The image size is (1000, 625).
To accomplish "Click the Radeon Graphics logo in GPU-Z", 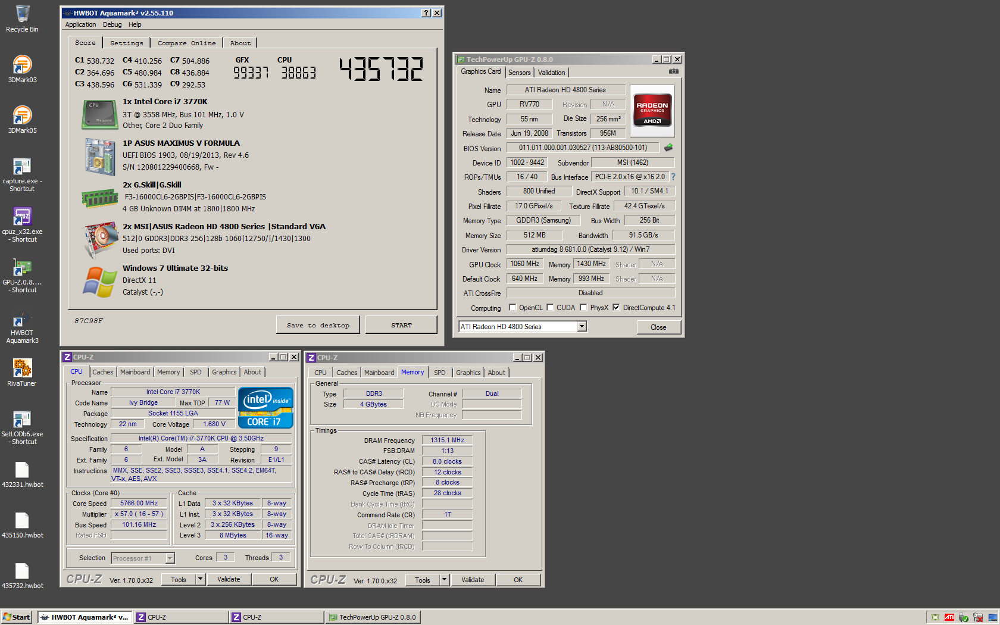I will (652, 110).
